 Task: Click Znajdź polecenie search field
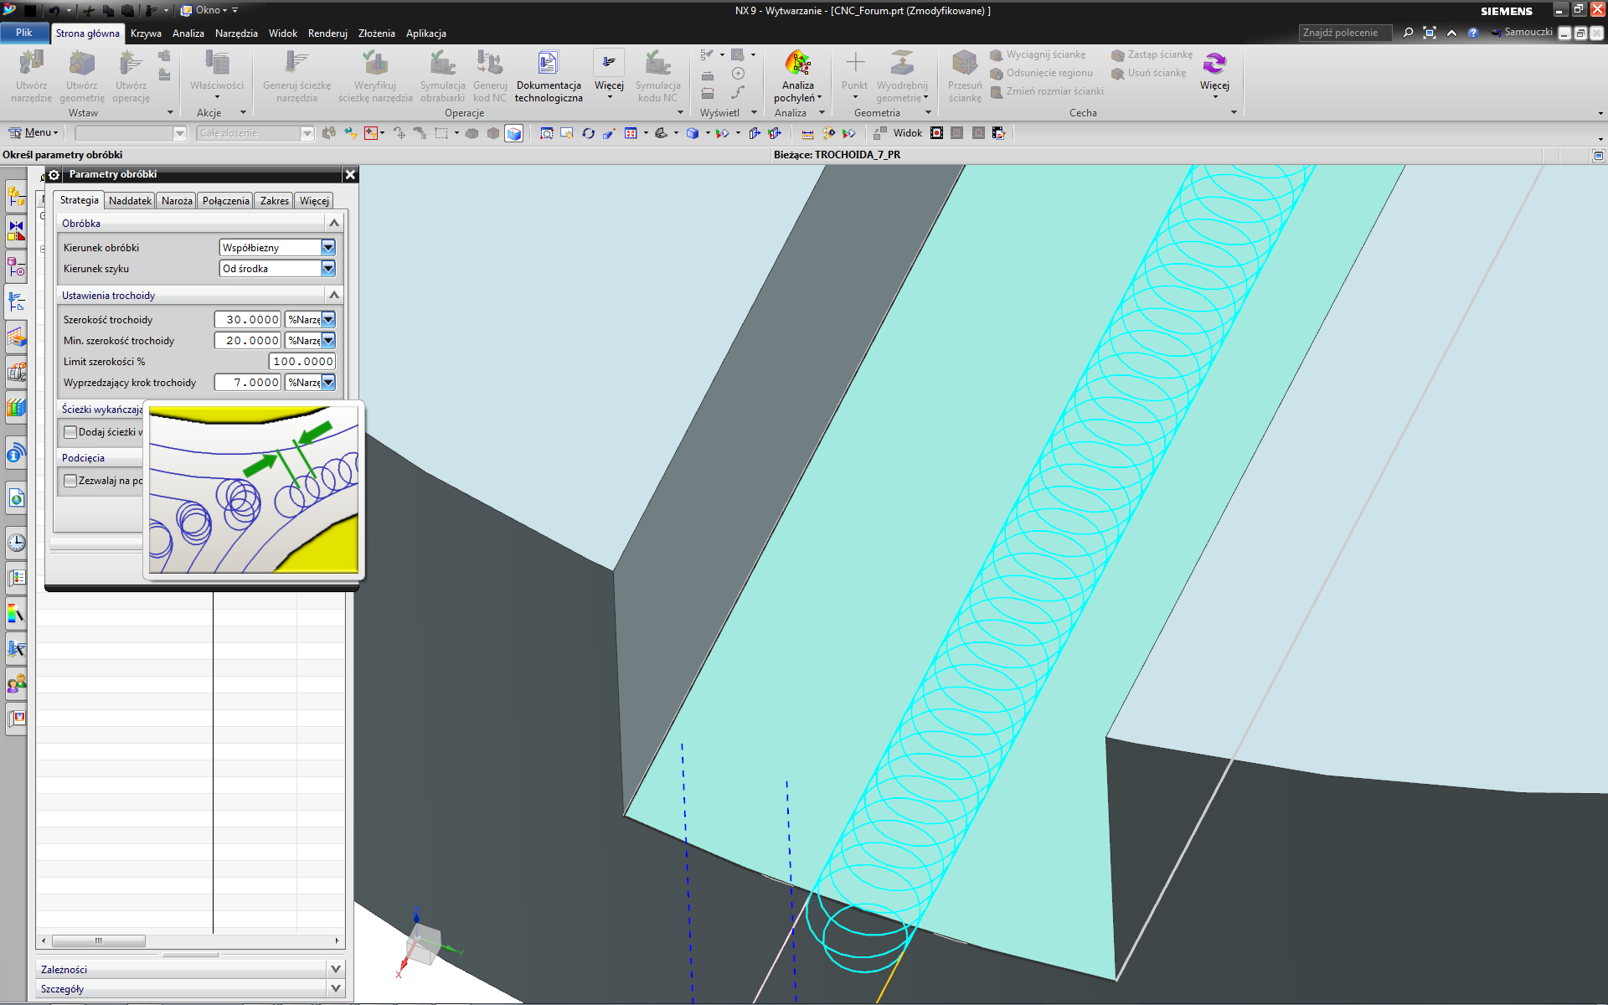point(1345,33)
